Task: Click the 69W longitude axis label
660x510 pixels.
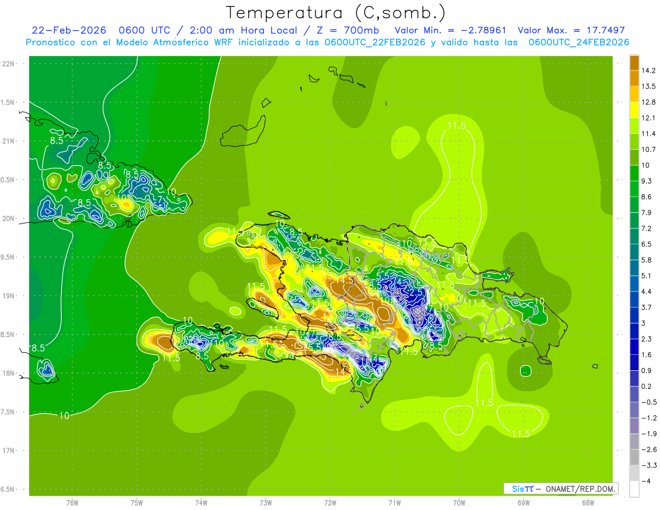Action: 524,503
